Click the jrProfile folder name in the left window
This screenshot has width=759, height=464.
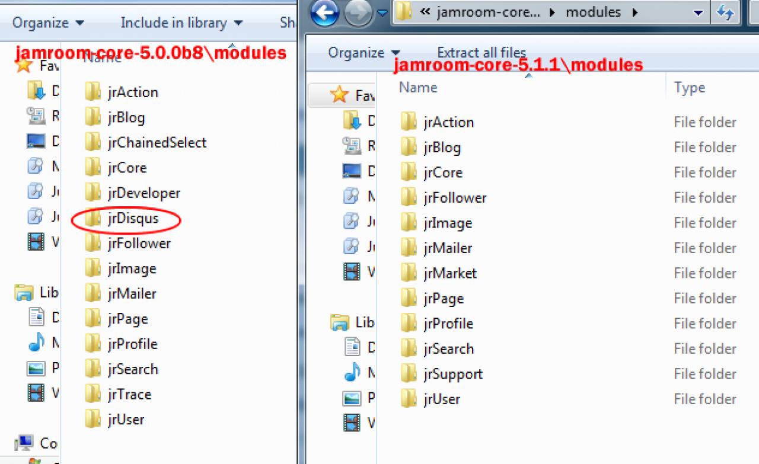(x=132, y=344)
